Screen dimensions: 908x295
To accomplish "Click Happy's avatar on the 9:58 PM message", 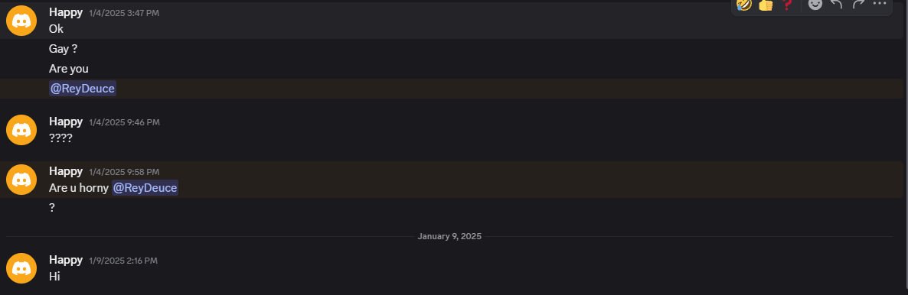I will tap(21, 180).
